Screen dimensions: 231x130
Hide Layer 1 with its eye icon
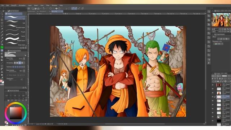coord(213,101)
